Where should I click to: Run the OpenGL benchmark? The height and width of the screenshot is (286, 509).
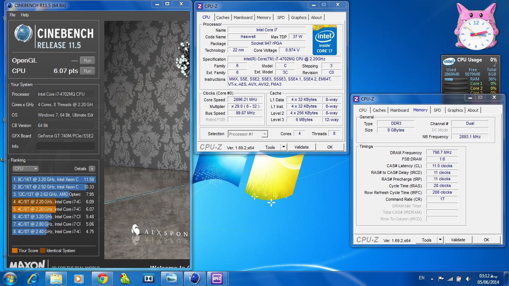87,60
